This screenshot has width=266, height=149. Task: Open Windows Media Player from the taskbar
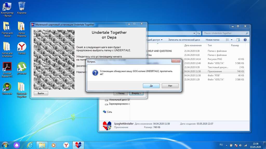click(x=54, y=145)
